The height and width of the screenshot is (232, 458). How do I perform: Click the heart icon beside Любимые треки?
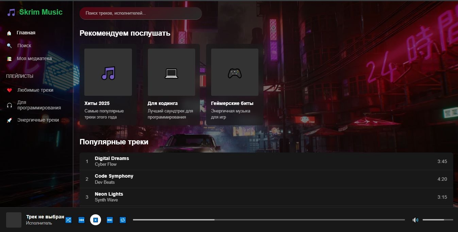[x=10, y=90]
